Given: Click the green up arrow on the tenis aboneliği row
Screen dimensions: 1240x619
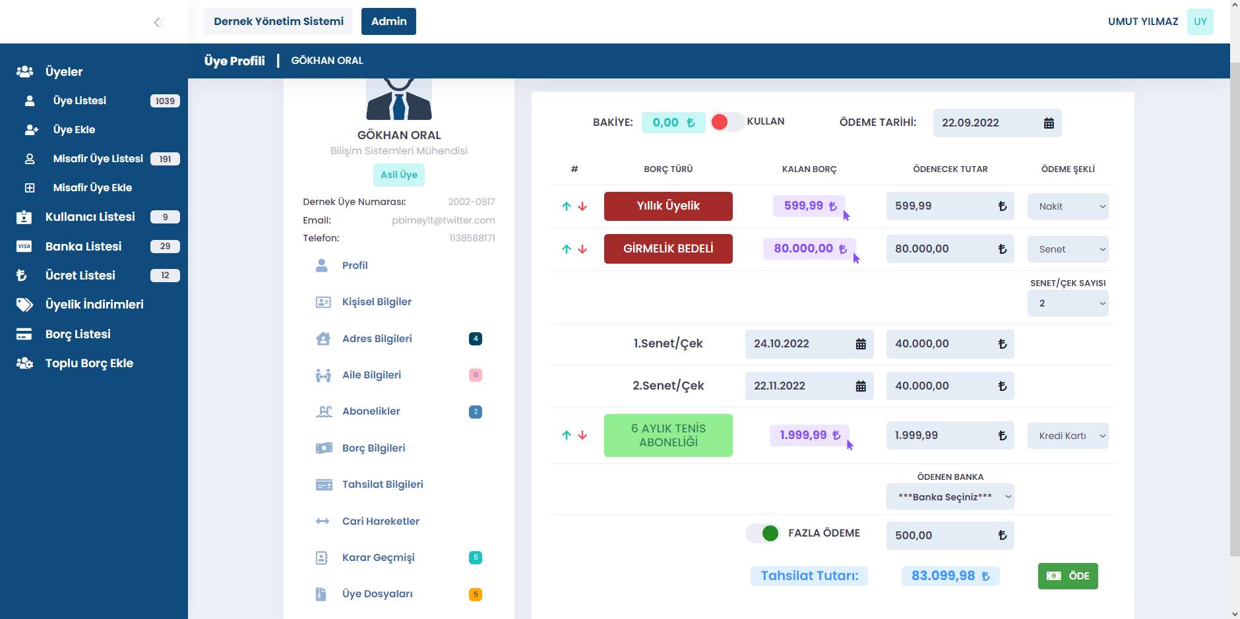Looking at the screenshot, I should coord(566,435).
